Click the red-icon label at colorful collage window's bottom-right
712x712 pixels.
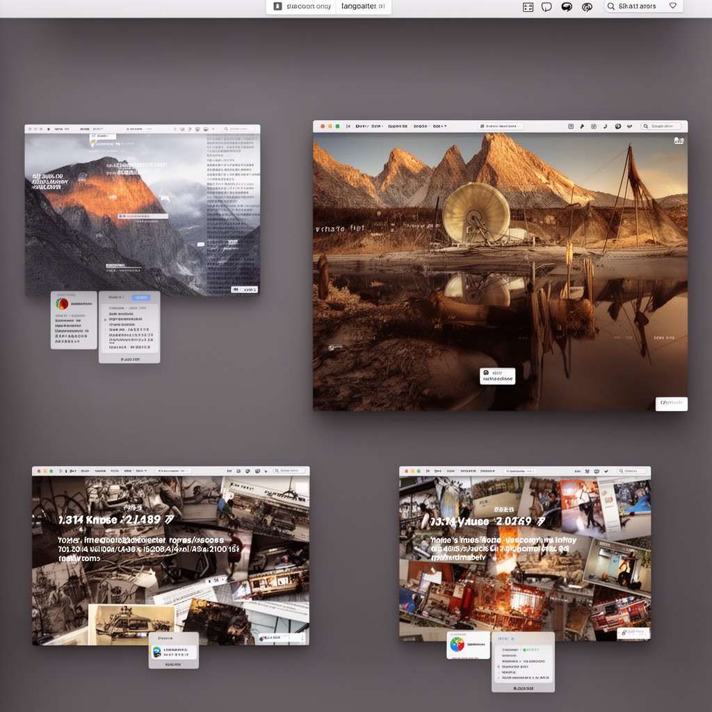point(633,633)
